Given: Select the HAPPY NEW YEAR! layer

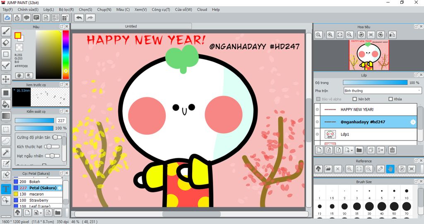Looking at the screenshot, I should [366, 110].
